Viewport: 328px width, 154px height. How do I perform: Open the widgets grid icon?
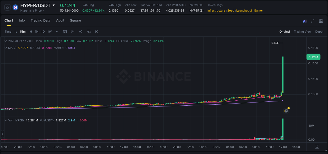[x=321, y=20]
